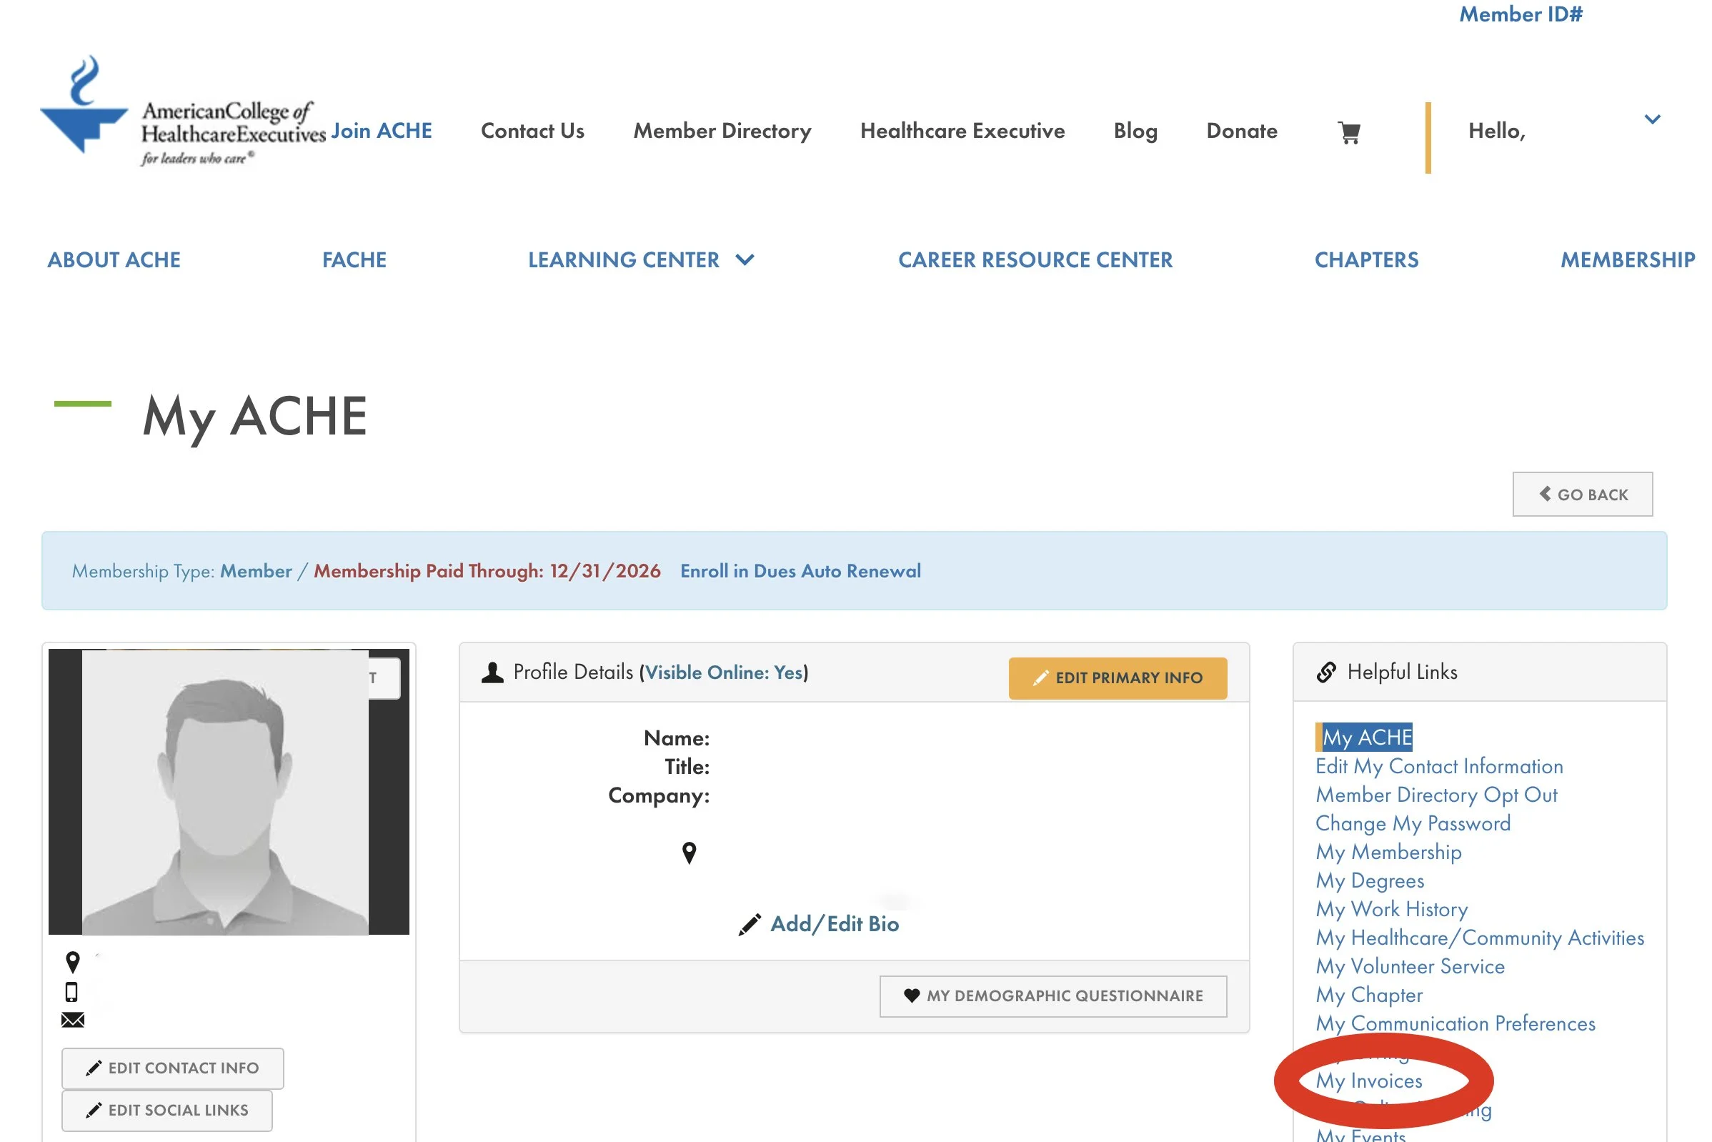
Task: Click the pencil icon beside Add/Edit Bio
Action: 750,924
